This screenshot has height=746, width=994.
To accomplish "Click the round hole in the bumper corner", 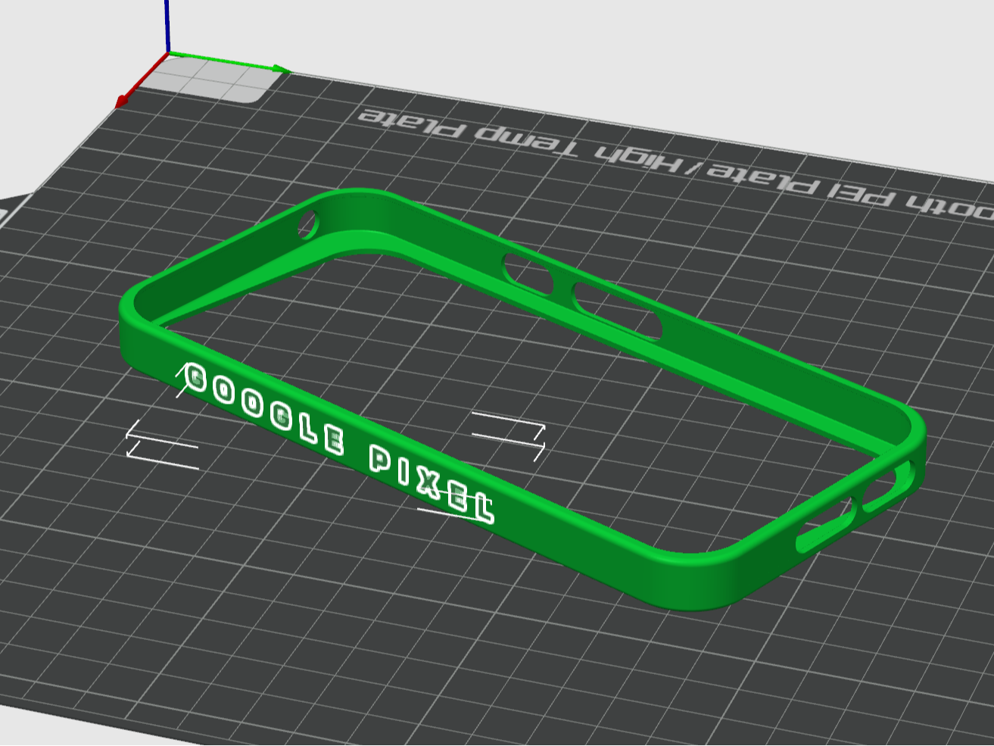I will coord(309,224).
